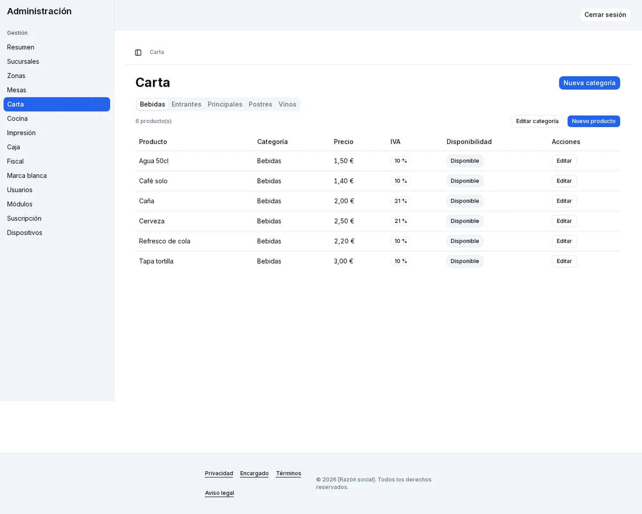Switch to the Vinos tab
The width and height of the screenshot is (642, 514).
coord(287,104)
